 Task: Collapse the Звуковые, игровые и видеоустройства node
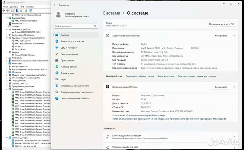7,38
